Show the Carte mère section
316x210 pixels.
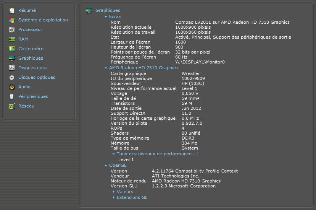pos(31,49)
